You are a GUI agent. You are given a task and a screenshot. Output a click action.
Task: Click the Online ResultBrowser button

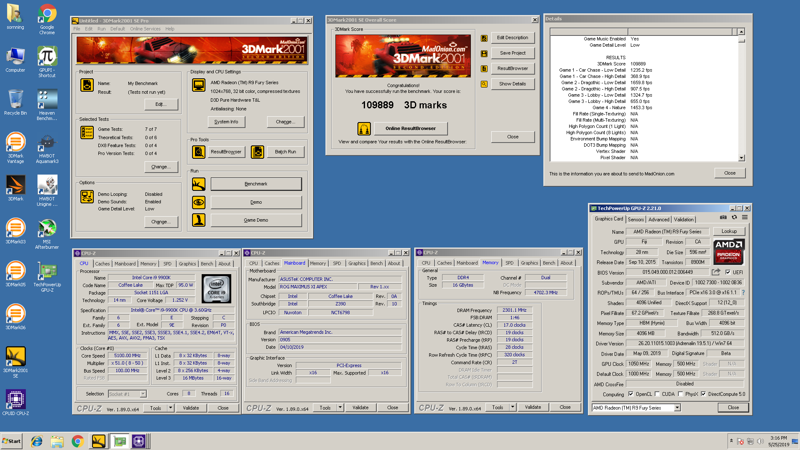[410, 128]
